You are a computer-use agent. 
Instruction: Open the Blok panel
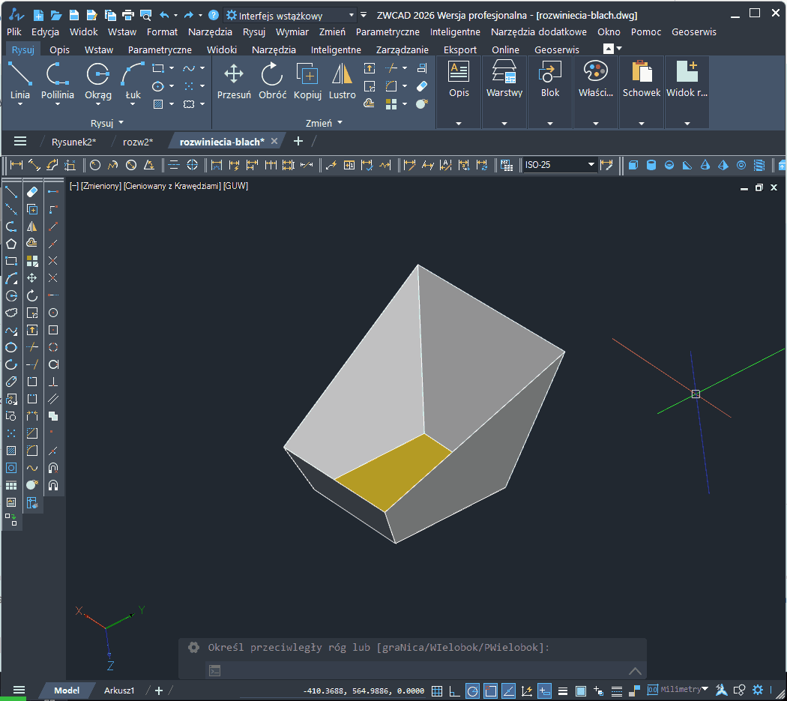coord(550,79)
